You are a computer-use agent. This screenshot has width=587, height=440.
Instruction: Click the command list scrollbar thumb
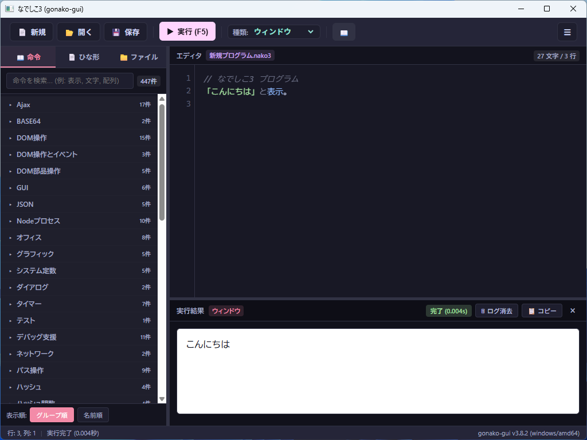coord(162,162)
